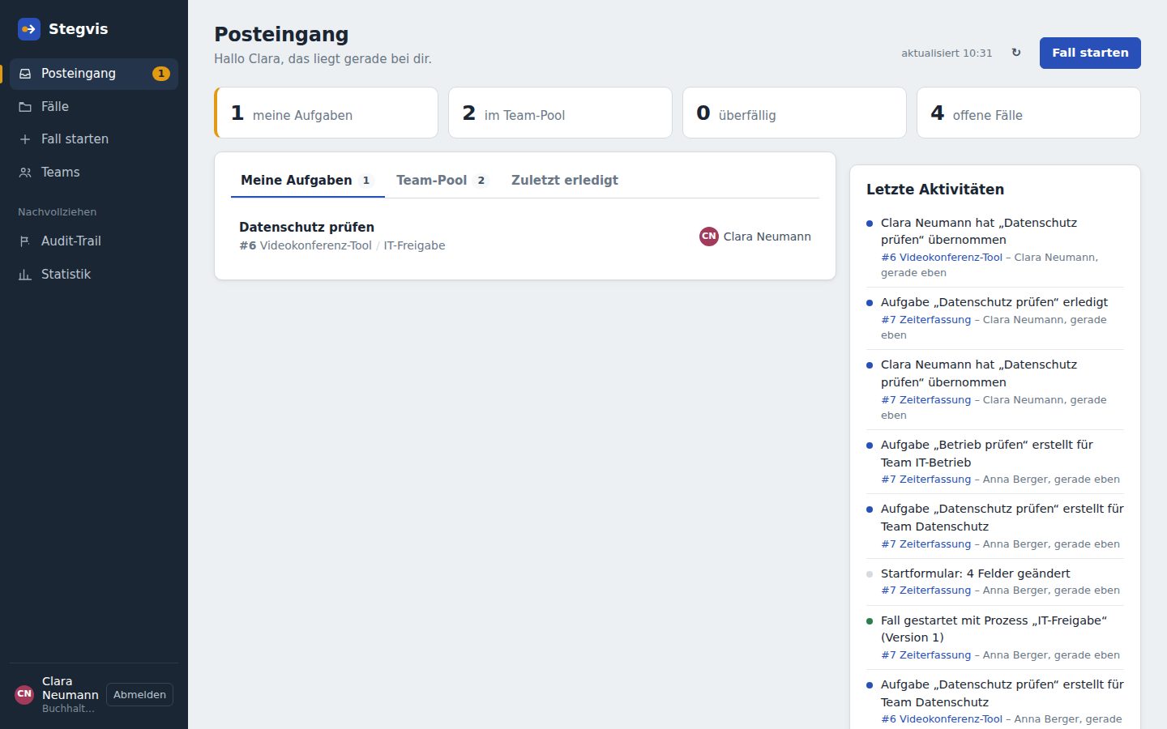Click the plus icon beside Fall starten
Image resolution: width=1167 pixels, height=729 pixels.
[25, 139]
